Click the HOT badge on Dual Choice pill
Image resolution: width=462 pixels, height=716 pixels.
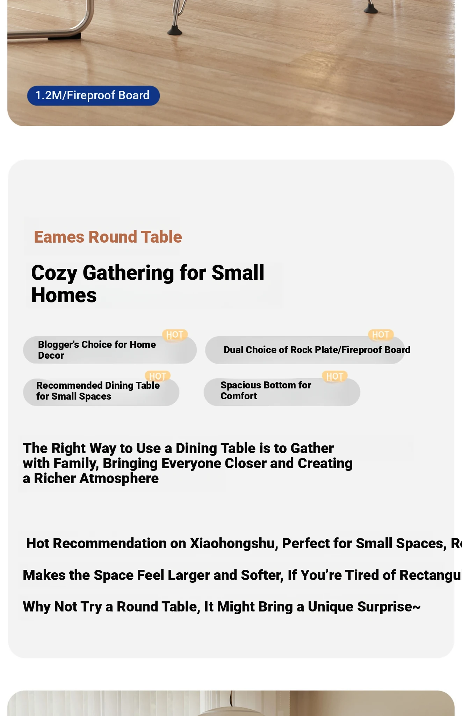point(381,335)
